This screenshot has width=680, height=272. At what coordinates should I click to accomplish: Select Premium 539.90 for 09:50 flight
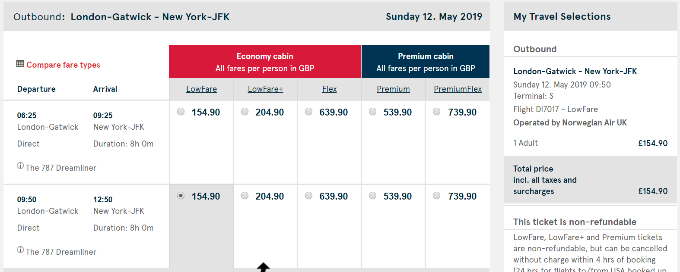pyautogui.click(x=373, y=196)
